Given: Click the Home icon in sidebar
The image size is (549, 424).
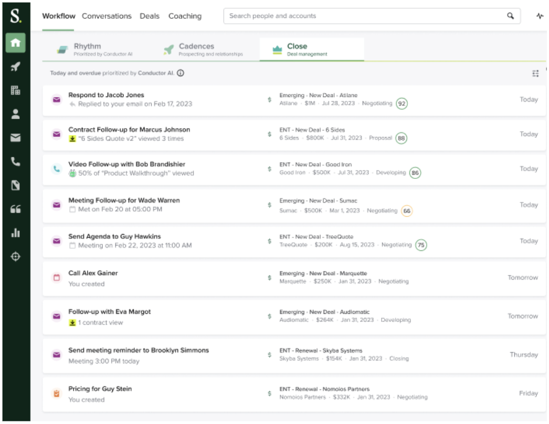Looking at the screenshot, I should (15, 43).
